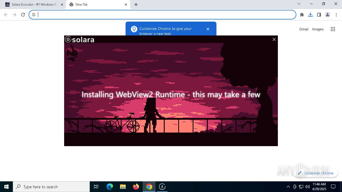Open the notification center
The height and width of the screenshot is (192, 342).
[x=333, y=187]
